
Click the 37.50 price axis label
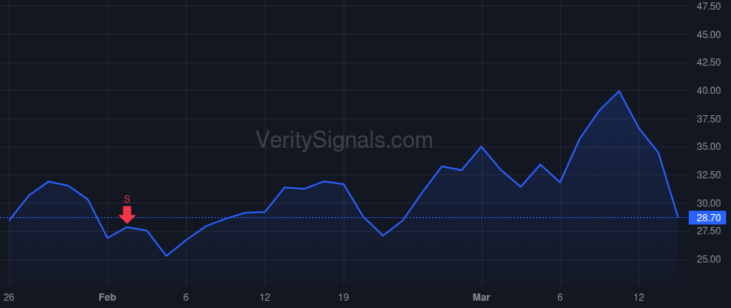707,119
